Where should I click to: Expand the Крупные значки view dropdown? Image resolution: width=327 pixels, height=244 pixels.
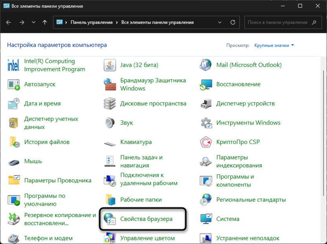coord(274,46)
